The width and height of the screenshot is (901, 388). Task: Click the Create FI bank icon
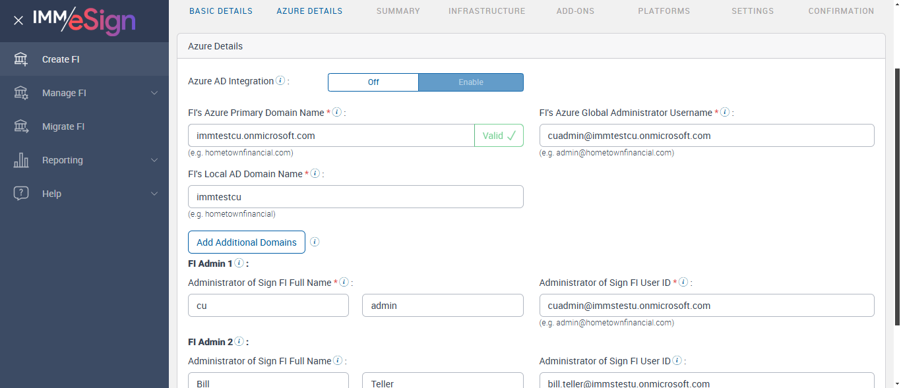point(21,59)
